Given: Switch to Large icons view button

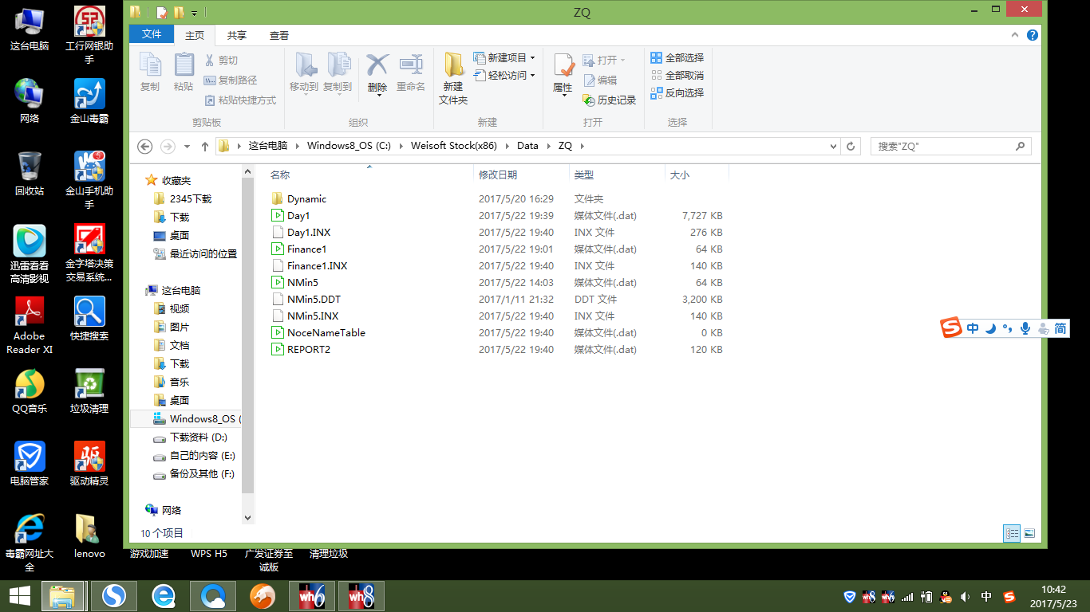Looking at the screenshot, I should pos(1029,533).
